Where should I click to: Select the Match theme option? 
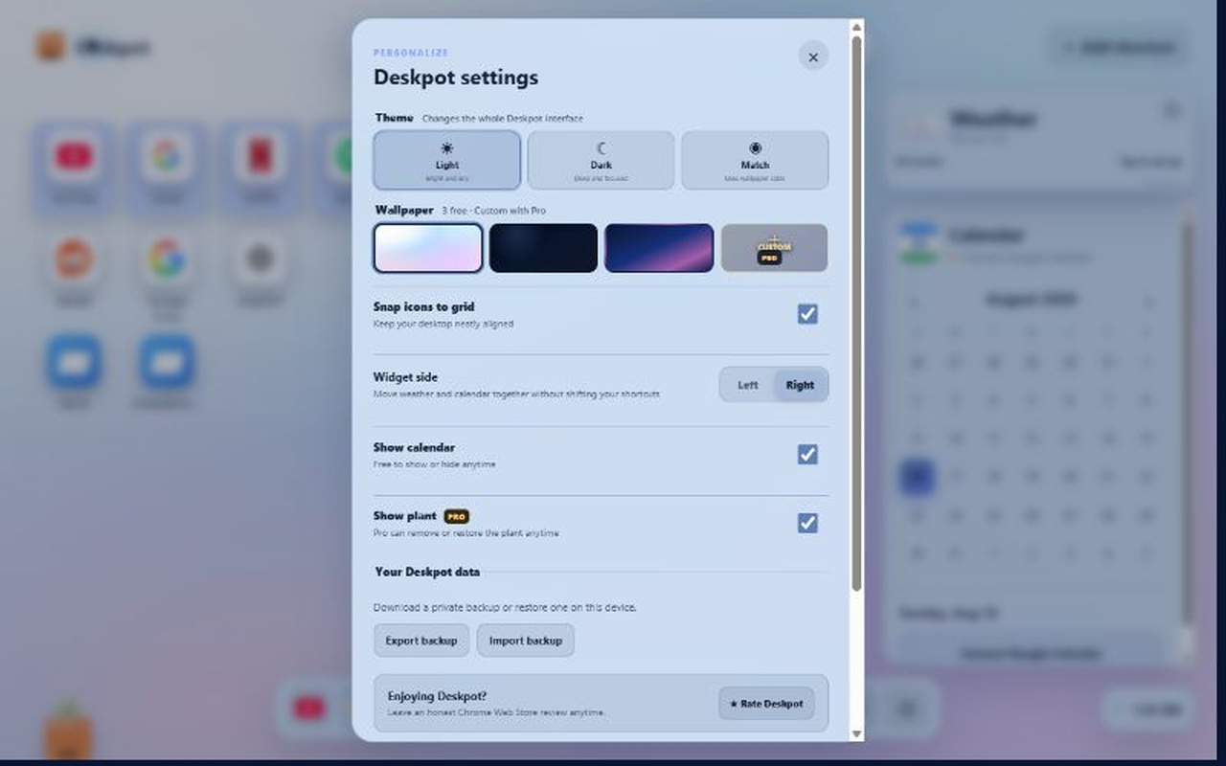(x=755, y=160)
